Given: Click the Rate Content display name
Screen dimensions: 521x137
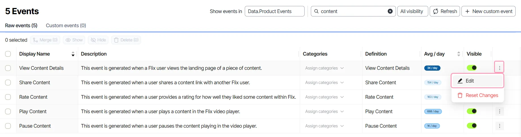Looking at the screenshot, I should pos(33,97).
